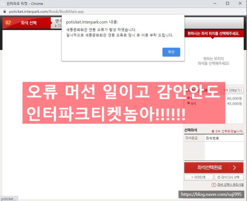The width and height of the screenshot is (247, 201).
Task: Click the poticket status bar text at bottom left
Action: [9, 199]
